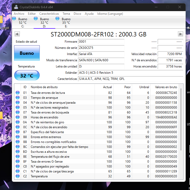Click the Valores en bruto column header
Image resolution: width=190 pixels, height=190 pixels.
pos(165,87)
